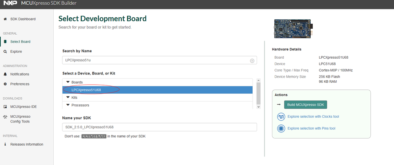Click the Preferences gear icon
The height and width of the screenshot is (165, 394).
click(5, 84)
